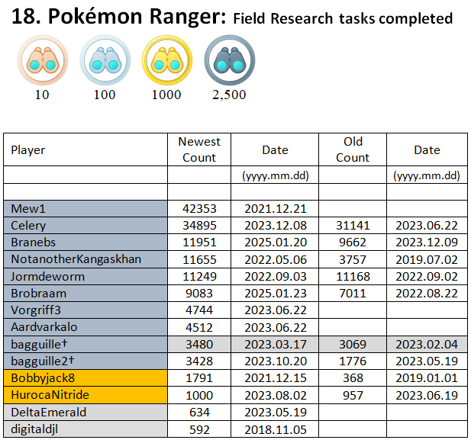Click newest count '1791'
471x440 pixels.
point(199,378)
